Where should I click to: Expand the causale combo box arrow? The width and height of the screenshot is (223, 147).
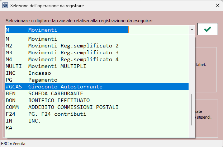(192, 30)
